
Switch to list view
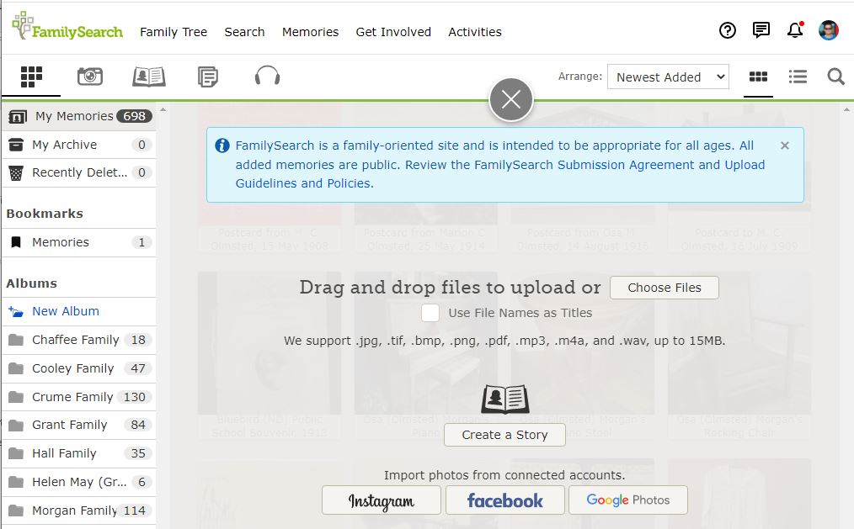(x=798, y=77)
